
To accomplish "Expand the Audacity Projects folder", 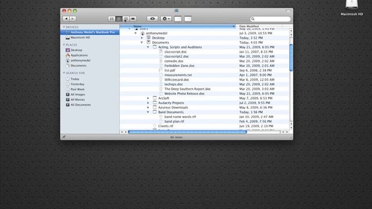I will pyautogui.click(x=148, y=103).
